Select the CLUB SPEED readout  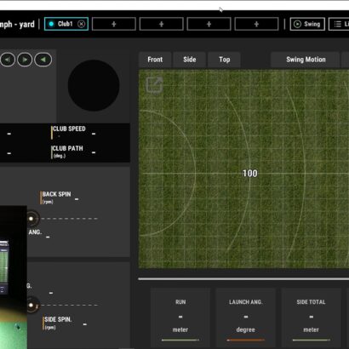click(73, 133)
